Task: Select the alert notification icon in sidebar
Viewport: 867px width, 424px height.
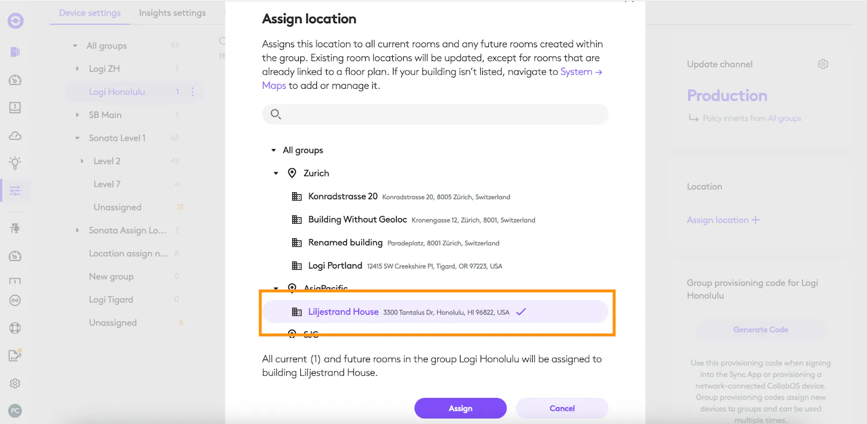Action: pos(15,108)
